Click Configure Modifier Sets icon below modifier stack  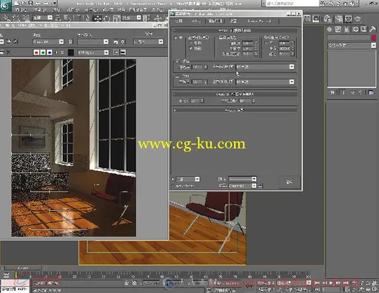point(371,92)
